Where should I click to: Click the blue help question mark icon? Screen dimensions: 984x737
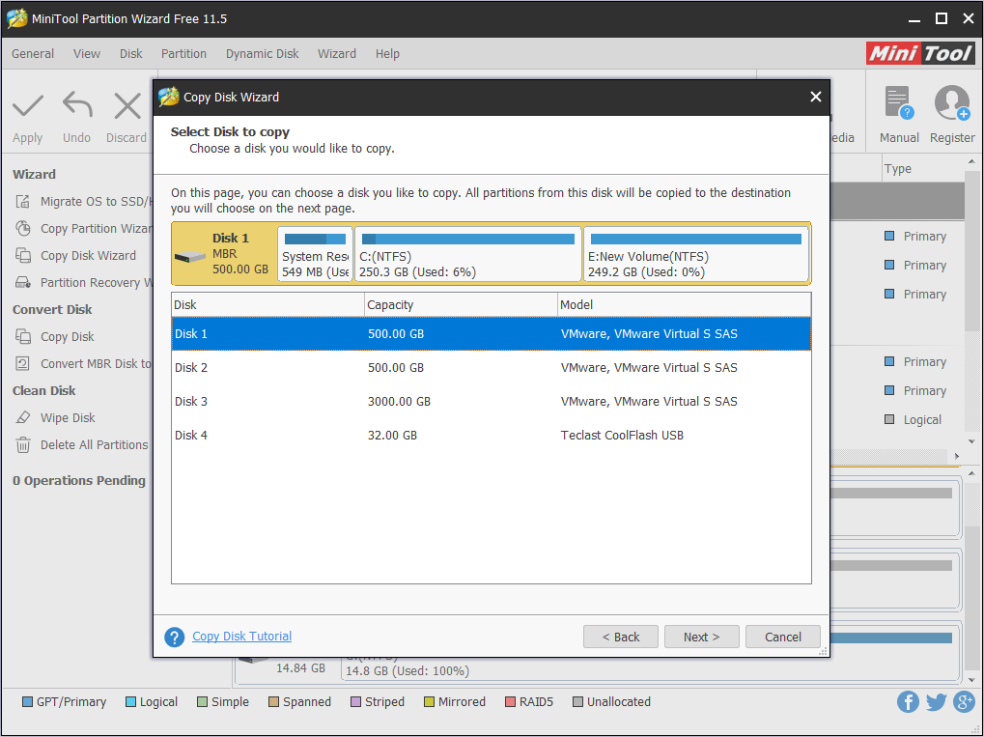point(175,637)
